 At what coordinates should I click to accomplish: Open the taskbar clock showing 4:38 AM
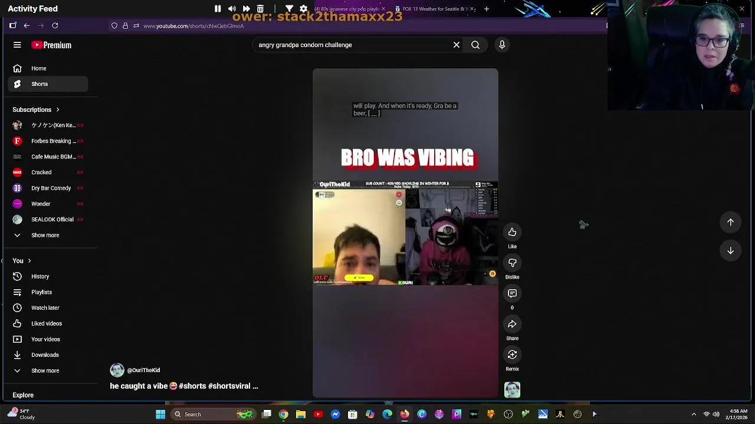click(x=738, y=414)
